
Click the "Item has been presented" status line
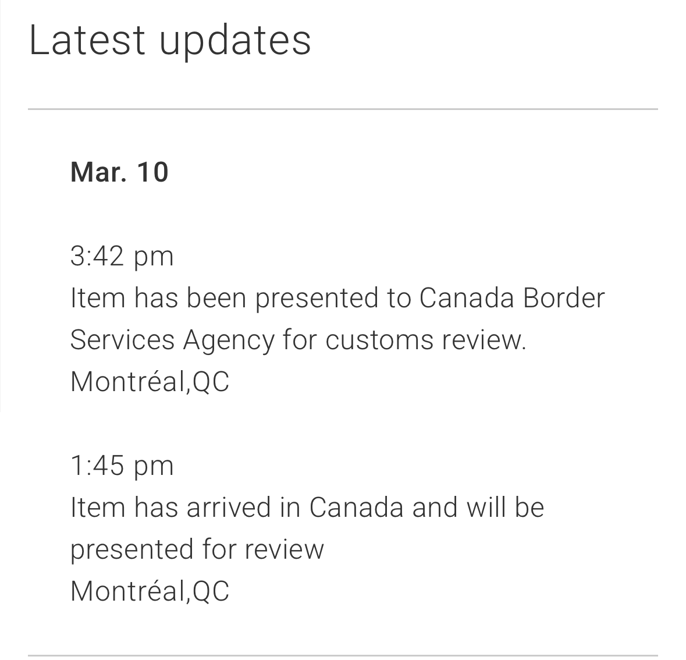point(337,298)
